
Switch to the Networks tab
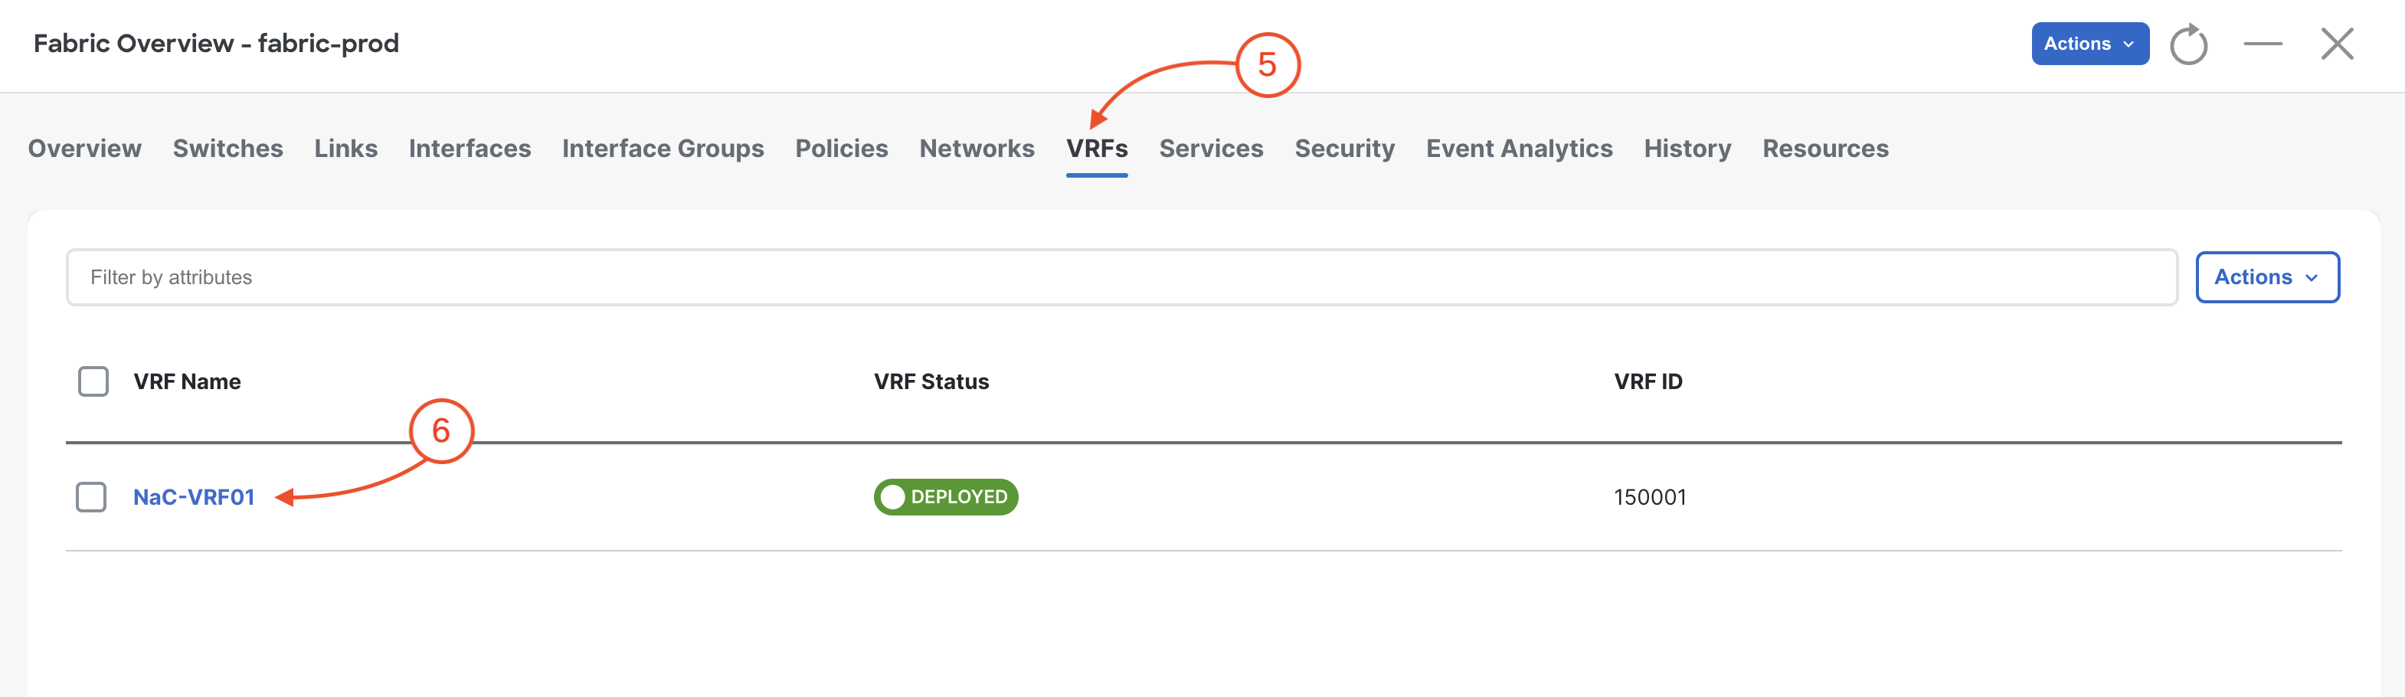[977, 149]
